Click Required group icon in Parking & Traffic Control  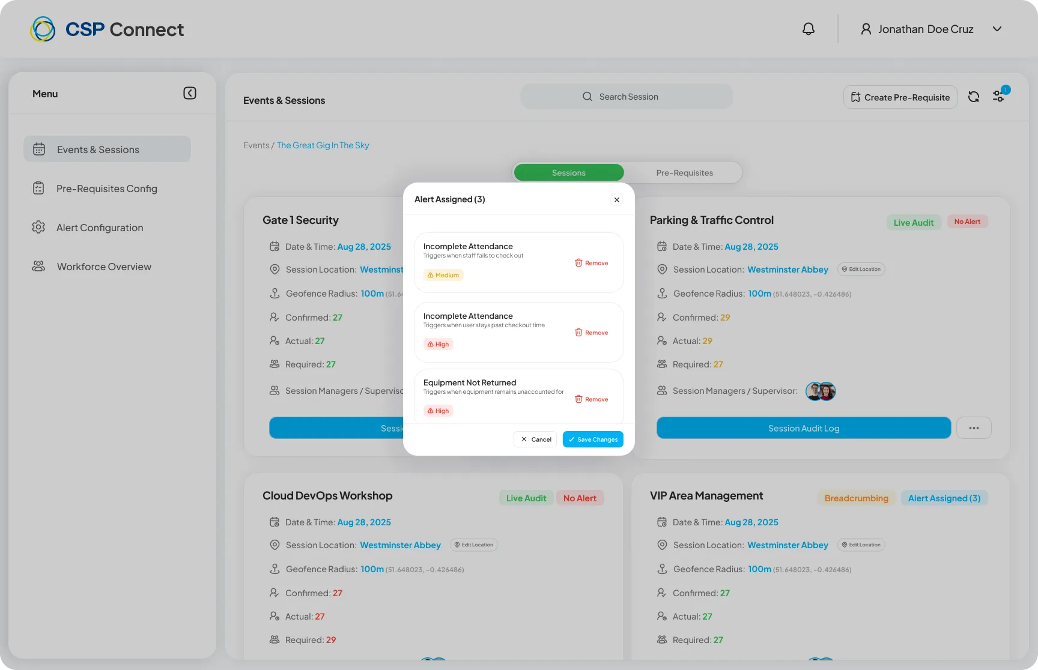click(662, 364)
